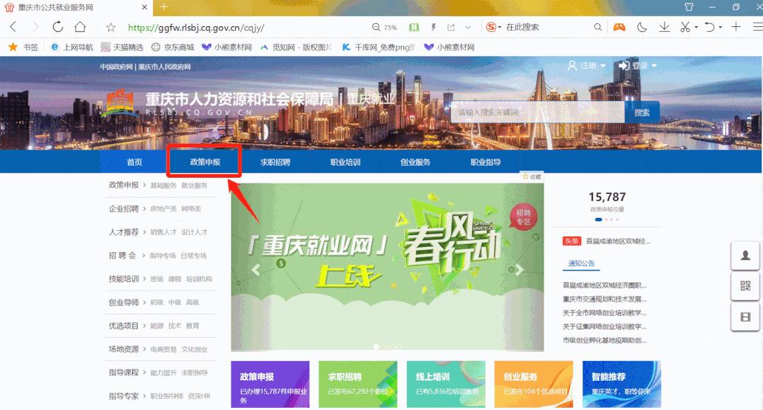Viewport: 763px width, 410px height.
Task: Open the 千库网_免费png bookmark
Action: coord(379,47)
